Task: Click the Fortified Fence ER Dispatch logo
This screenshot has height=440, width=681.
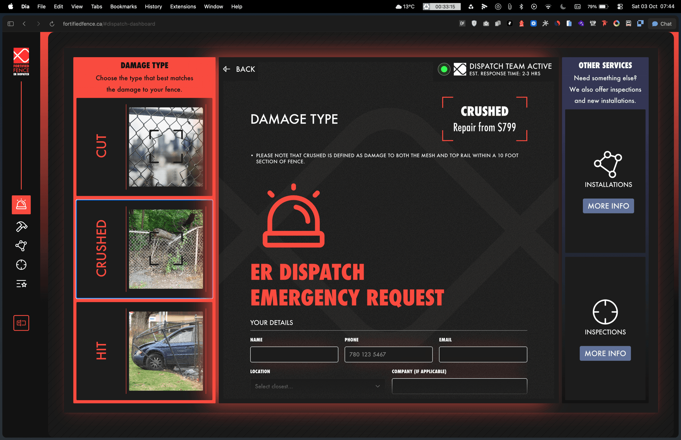Action: pyautogui.click(x=21, y=62)
